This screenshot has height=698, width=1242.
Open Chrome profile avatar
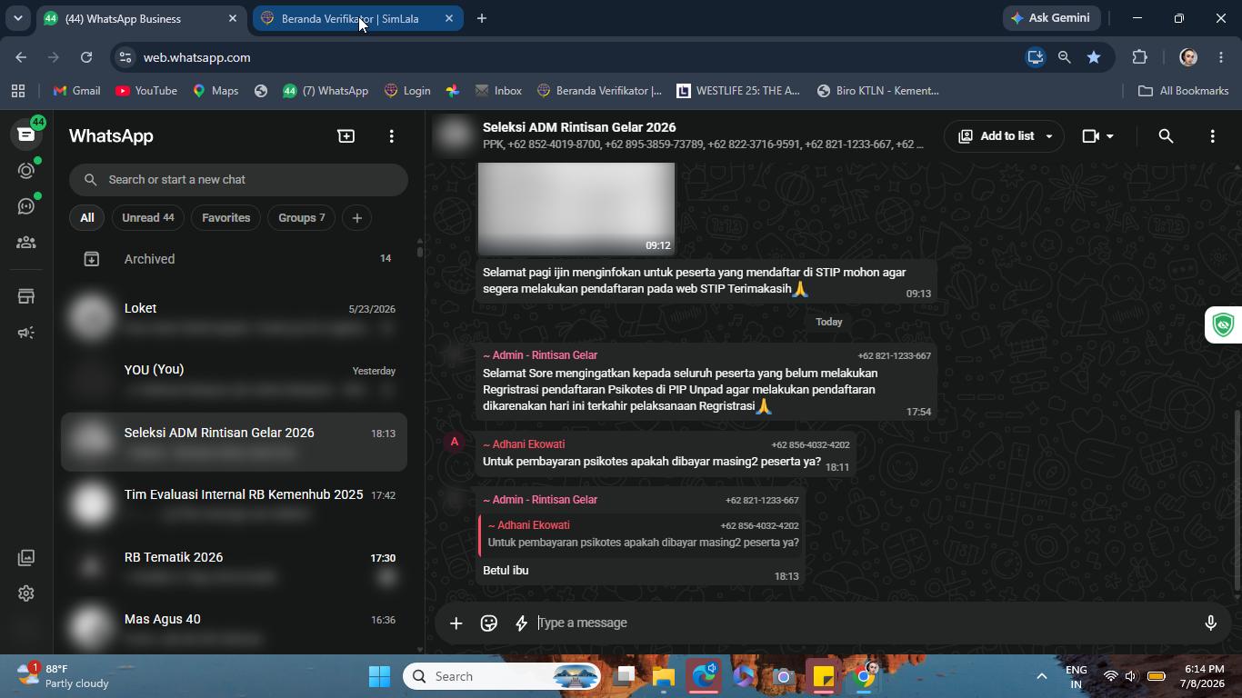1187,57
